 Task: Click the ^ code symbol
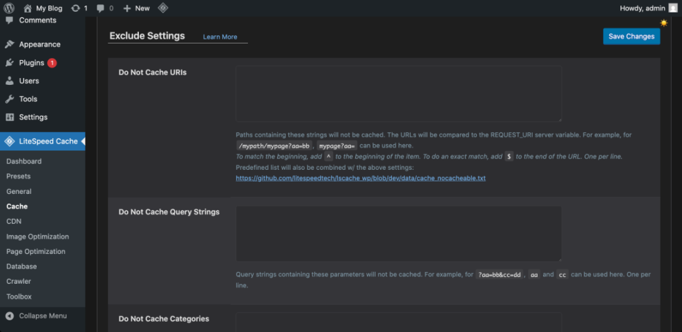click(329, 157)
